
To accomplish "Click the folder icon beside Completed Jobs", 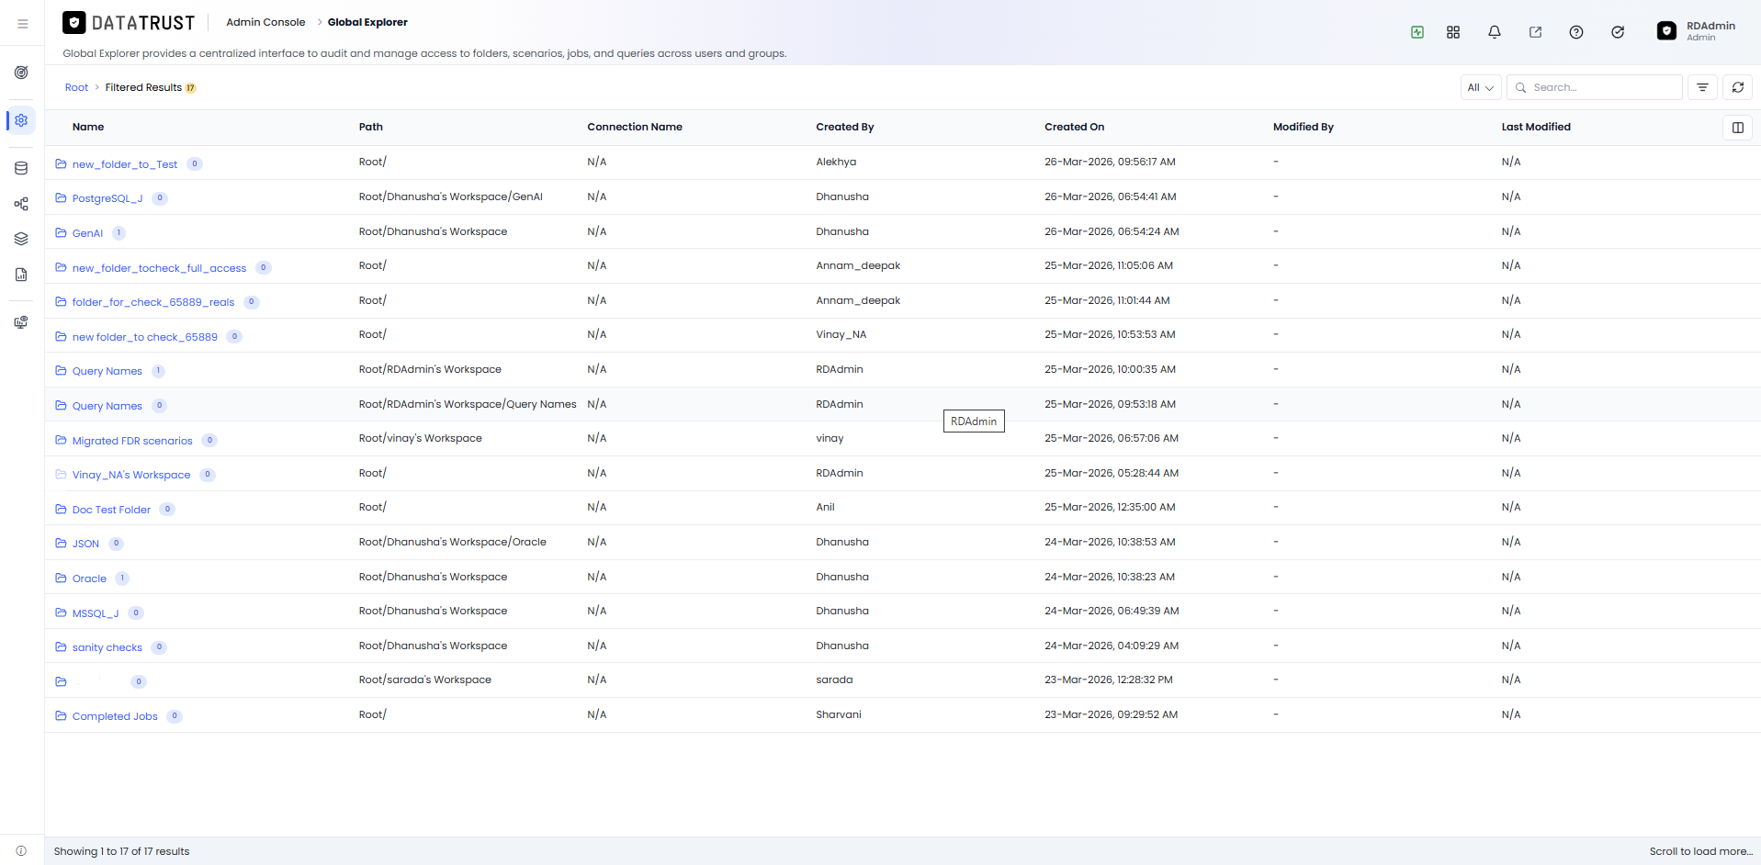I will click(x=61, y=716).
